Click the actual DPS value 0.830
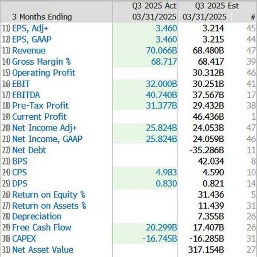The width and height of the screenshot is (257, 257). [167, 183]
